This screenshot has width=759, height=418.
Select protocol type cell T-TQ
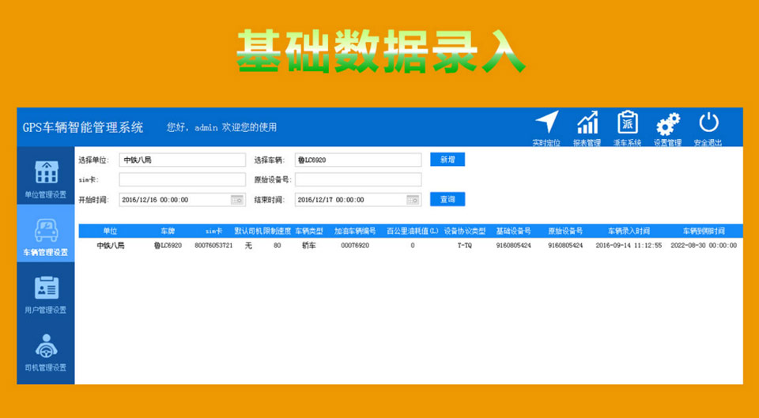coord(465,246)
